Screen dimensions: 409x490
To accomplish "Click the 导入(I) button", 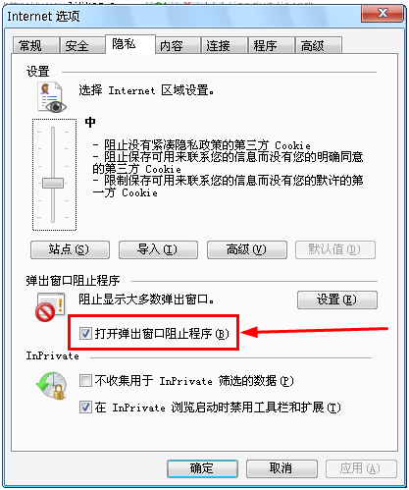I will pyautogui.click(x=158, y=249).
